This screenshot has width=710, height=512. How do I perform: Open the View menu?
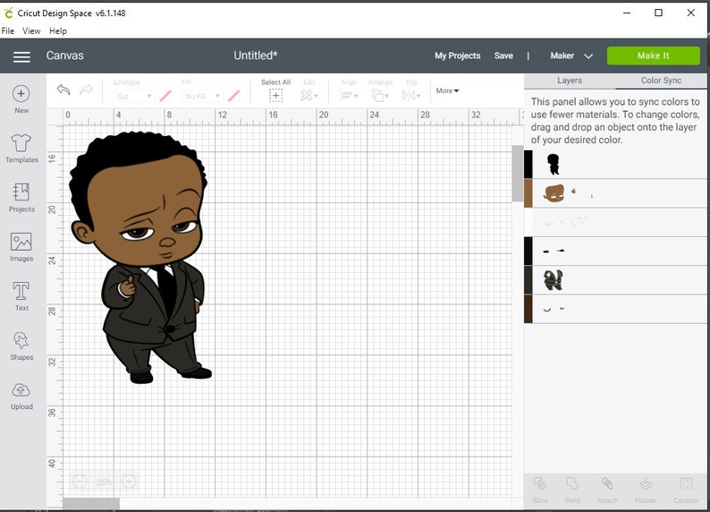click(31, 30)
